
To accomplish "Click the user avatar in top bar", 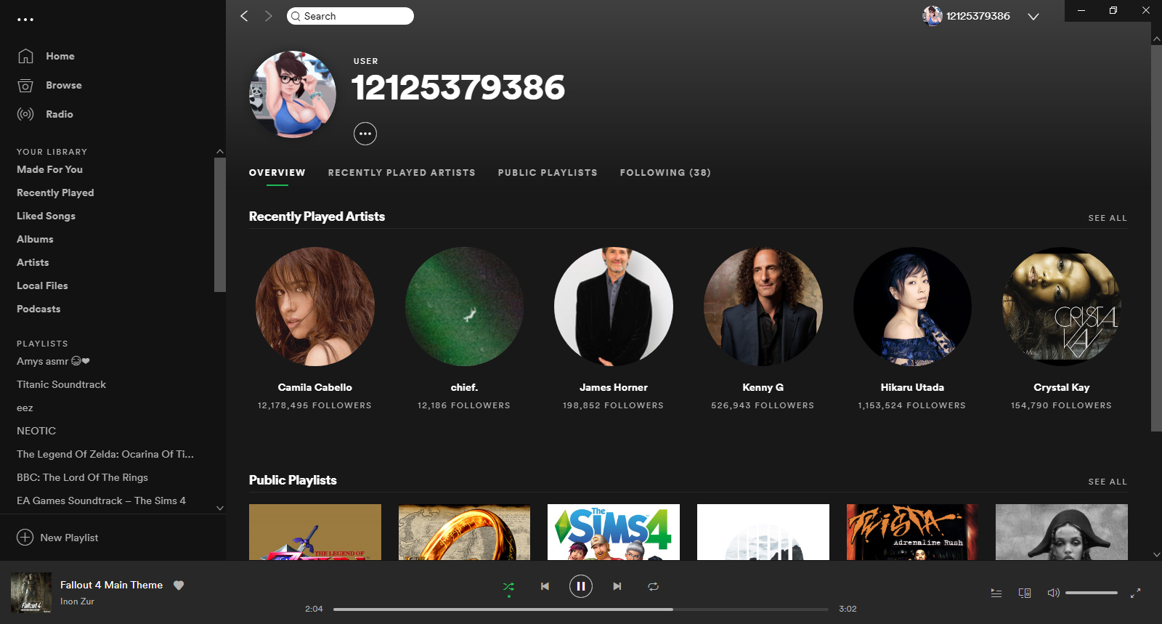I will tap(933, 16).
